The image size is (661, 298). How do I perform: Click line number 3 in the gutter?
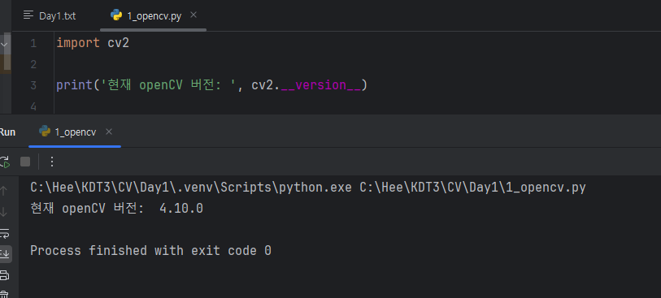(x=33, y=85)
